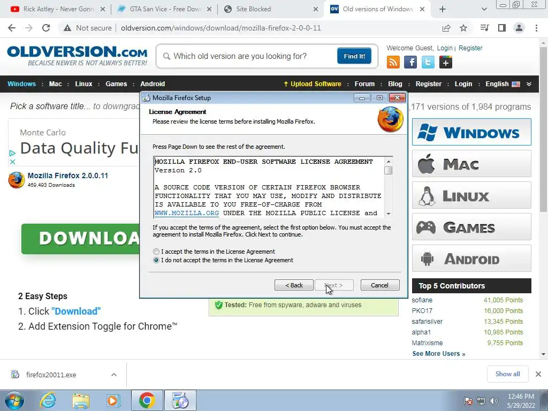Open Windows Explorer folder in taskbar

pyautogui.click(x=81, y=400)
